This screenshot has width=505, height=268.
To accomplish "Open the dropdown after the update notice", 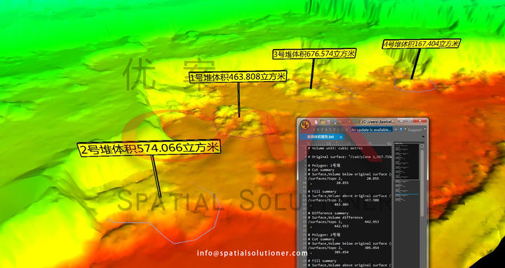I will coord(396,129).
